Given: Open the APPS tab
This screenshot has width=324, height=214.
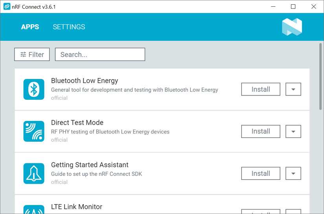Looking at the screenshot, I should click(30, 27).
